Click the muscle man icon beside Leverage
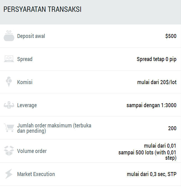181x187 pixels. pos(9,105)
